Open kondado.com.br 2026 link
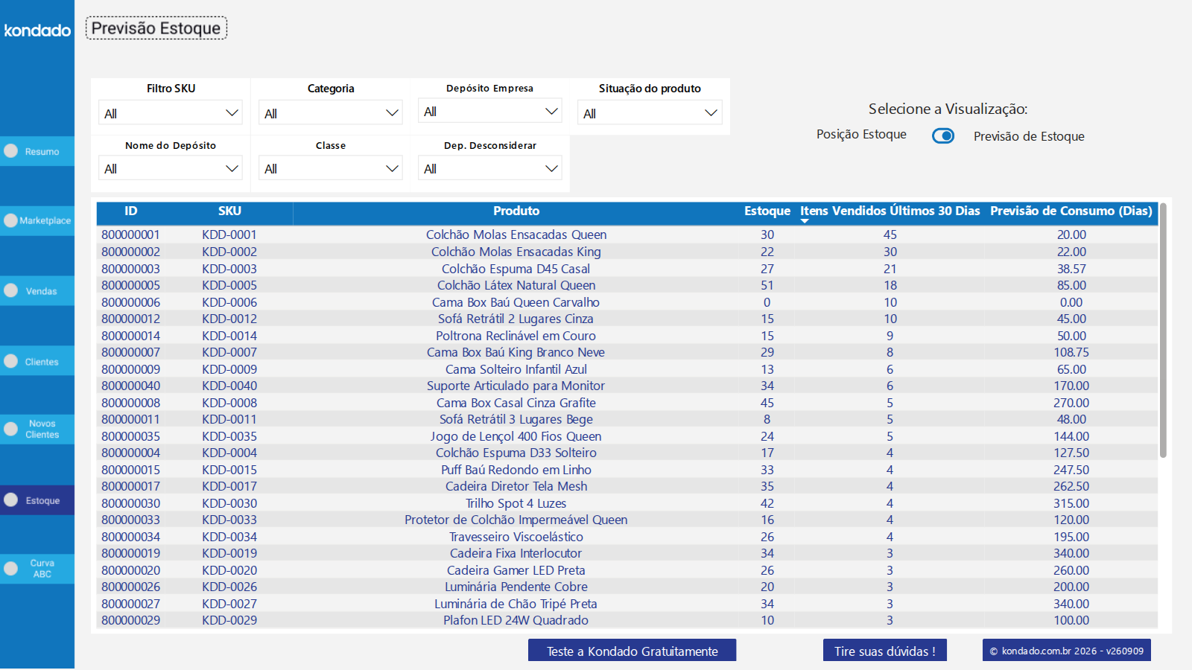The height and width of the screenshot is (670, 1192). point(1067,651)
